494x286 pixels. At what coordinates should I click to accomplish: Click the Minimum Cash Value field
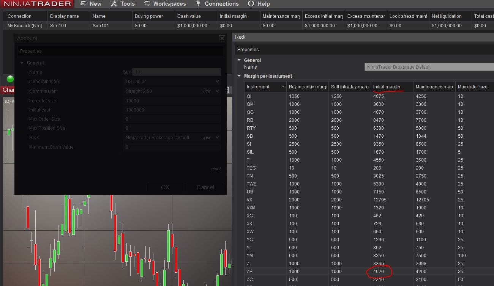(173, 147)
